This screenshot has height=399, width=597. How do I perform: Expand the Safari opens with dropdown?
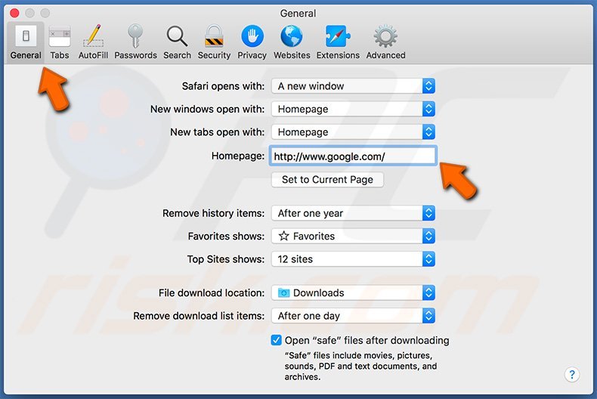353,86
